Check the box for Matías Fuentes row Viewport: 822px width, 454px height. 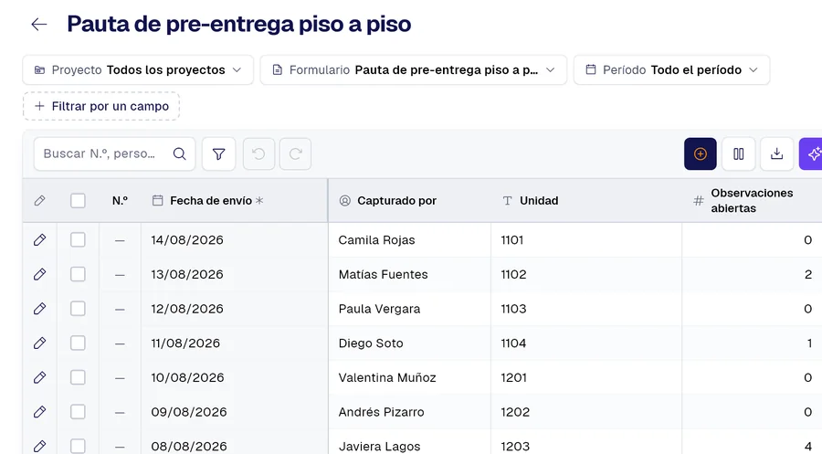coord(78,274)
